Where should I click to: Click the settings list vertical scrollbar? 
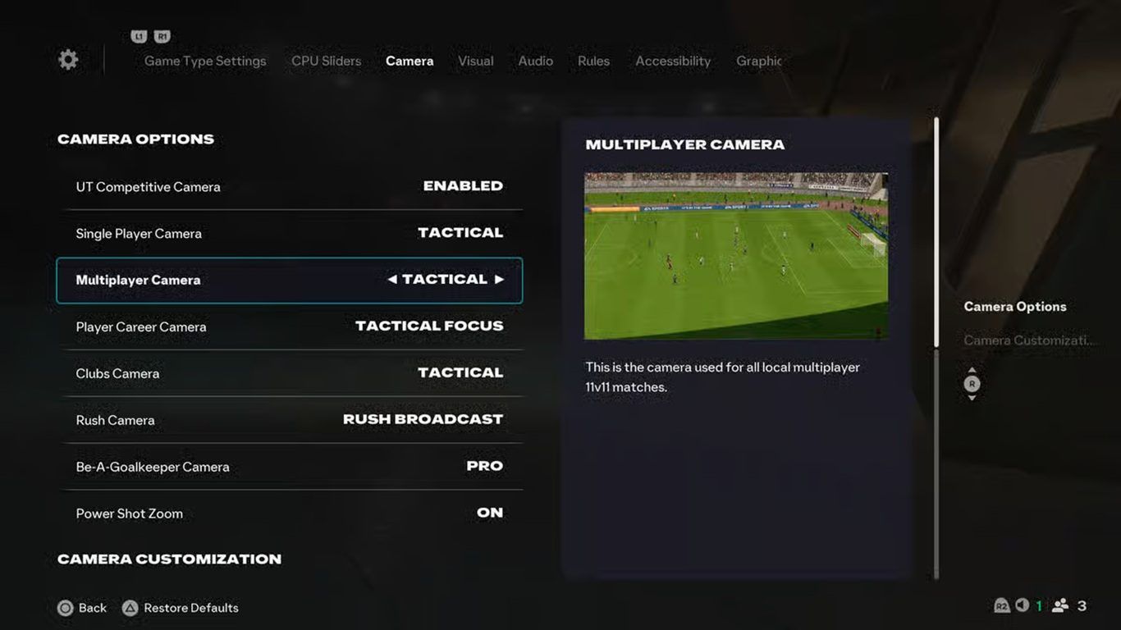[936, 348]
